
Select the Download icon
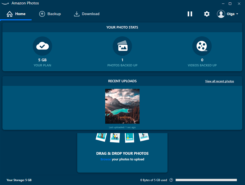coord(77,14)
